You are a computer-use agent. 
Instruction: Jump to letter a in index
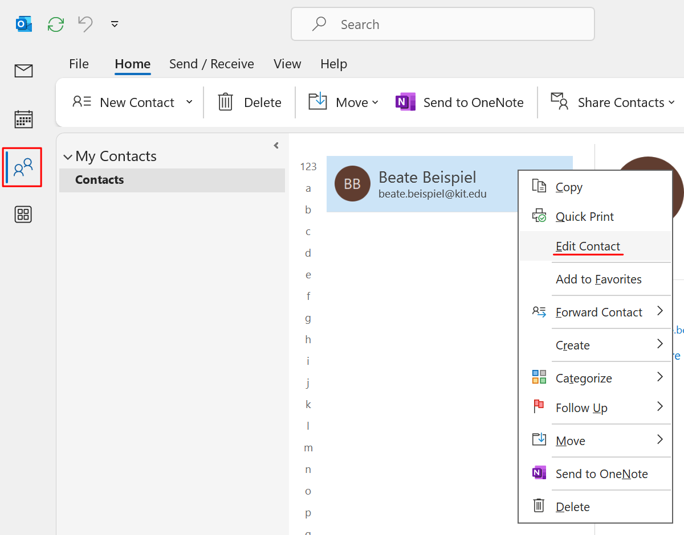(x=308, y=188)
